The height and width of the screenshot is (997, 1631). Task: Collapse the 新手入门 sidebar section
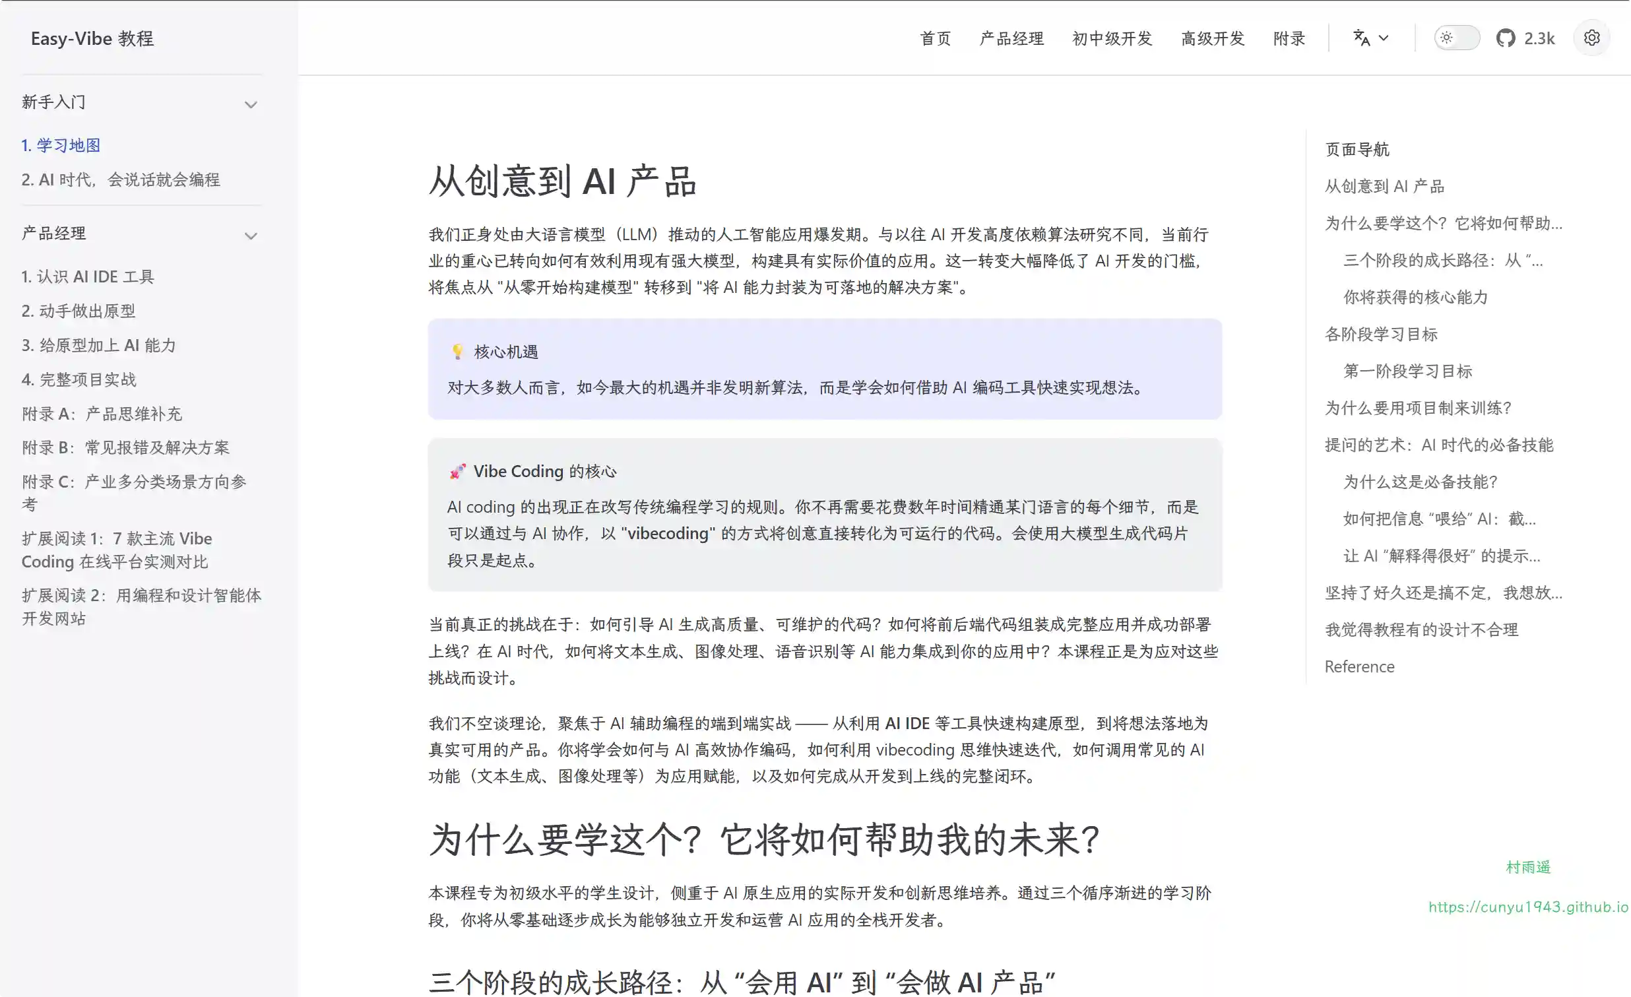point(251,104)
